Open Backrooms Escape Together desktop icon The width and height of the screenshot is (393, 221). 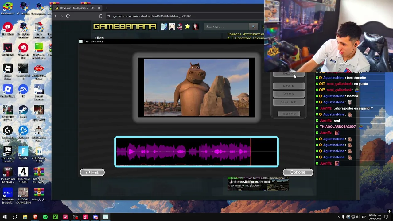[8, 196]
